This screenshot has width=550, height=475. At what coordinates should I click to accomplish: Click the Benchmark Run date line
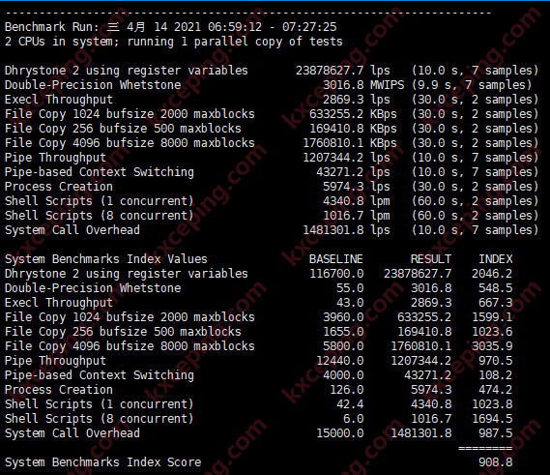pos(170,27)
